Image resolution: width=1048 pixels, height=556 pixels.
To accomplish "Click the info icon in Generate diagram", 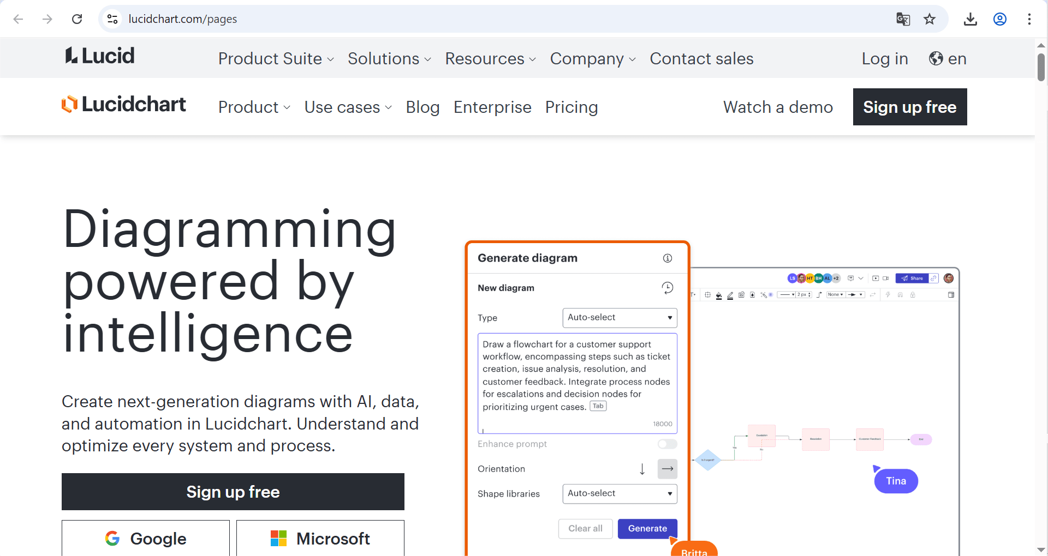I will [667, 258].
